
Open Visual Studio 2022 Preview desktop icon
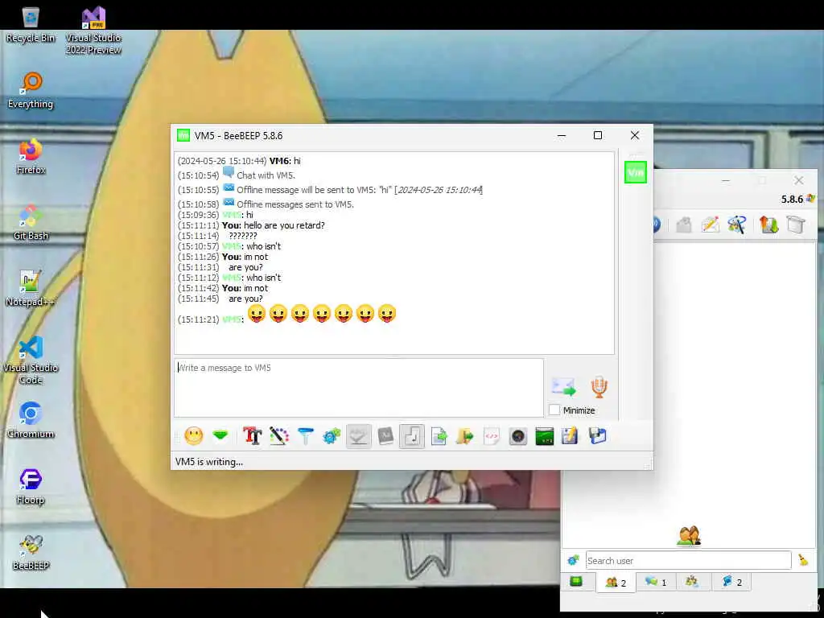pyautogui.click(x=93, y=31)
